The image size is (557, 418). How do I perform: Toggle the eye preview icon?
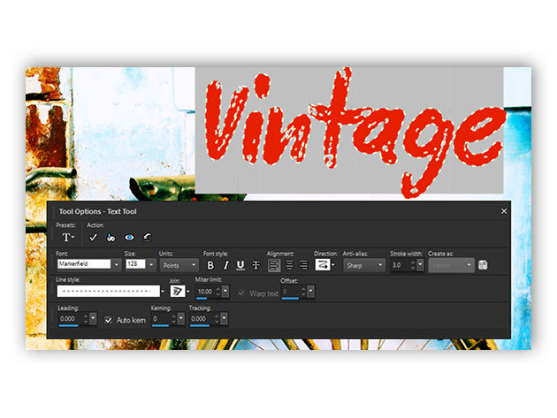coord(129,237)
